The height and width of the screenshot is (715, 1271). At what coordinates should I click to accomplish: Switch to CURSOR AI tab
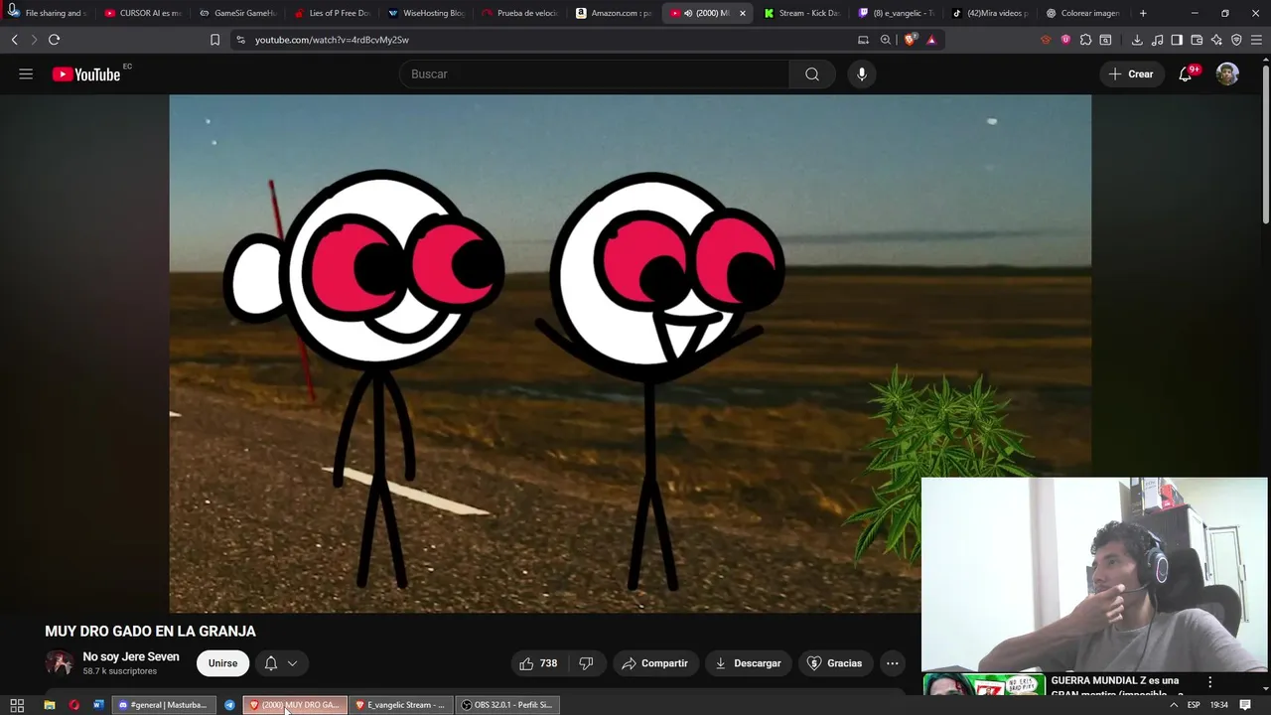click(142, 13)
